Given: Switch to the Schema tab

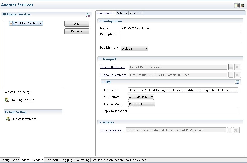Looking at the screenshot, I should pos(122,13).
